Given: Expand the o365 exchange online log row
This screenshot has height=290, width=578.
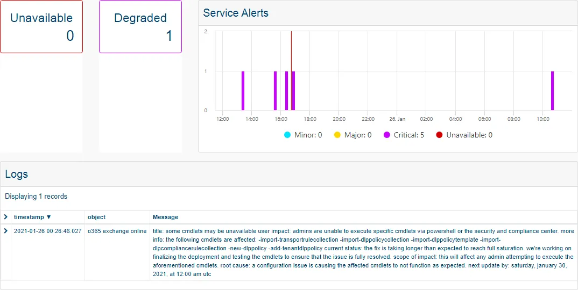Looking at the screenshot, I should [x=5, y=231].
